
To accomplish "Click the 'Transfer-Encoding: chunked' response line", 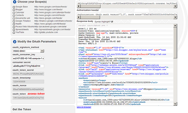I will (94, 39).
